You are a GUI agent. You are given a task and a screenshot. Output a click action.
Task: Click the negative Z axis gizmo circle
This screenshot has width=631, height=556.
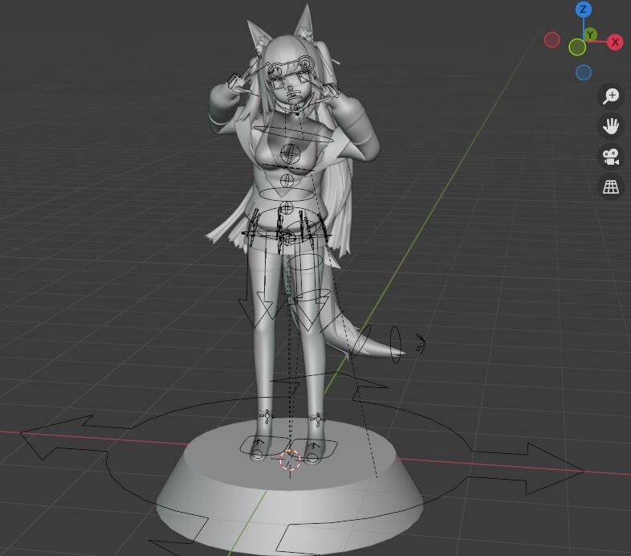[x=584, y=72]
